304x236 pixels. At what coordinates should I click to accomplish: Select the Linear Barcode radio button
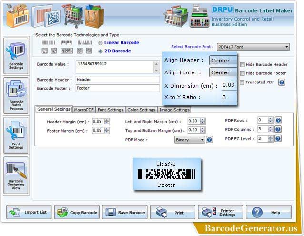(x=100, y=43)
